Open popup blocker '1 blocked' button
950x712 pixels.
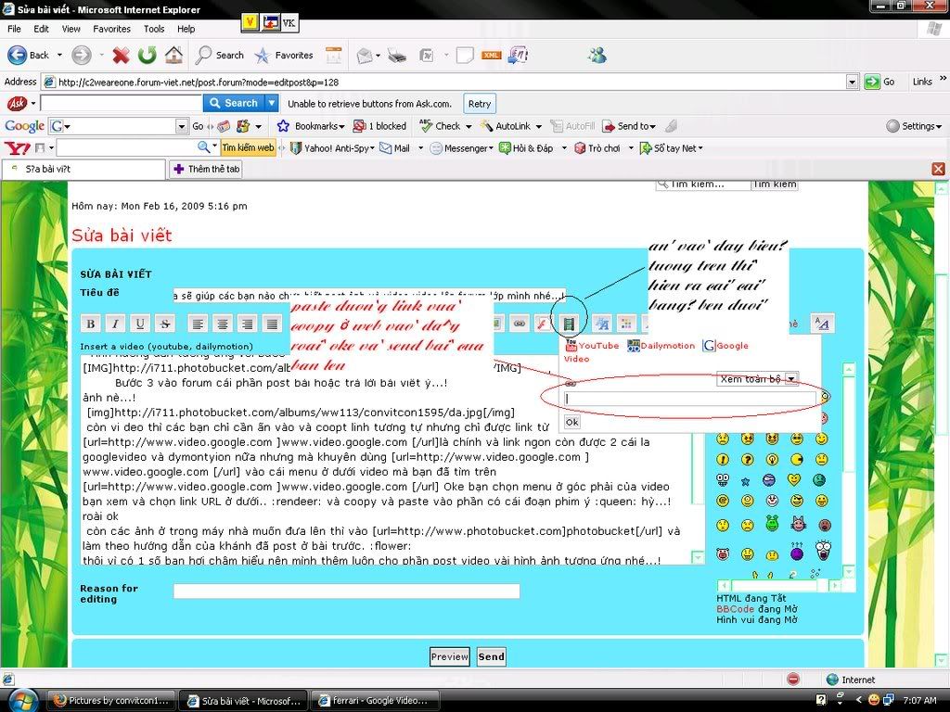379,126
